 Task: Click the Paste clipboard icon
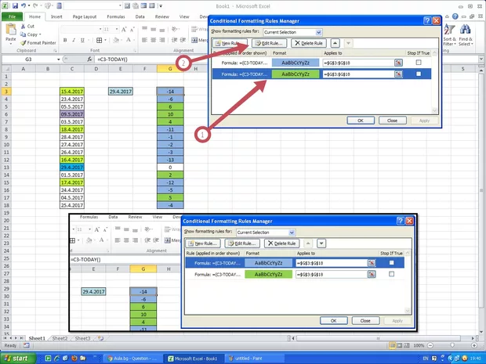click(x=11, y=30)
